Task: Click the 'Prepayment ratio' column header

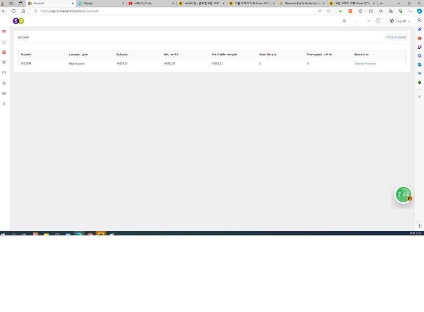Action: [319, 55]
